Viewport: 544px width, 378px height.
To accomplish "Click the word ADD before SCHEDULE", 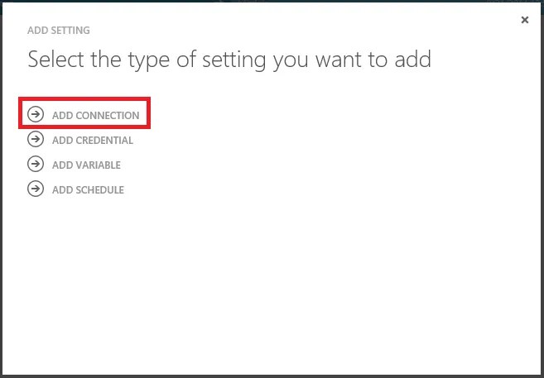I will point(63,190).
